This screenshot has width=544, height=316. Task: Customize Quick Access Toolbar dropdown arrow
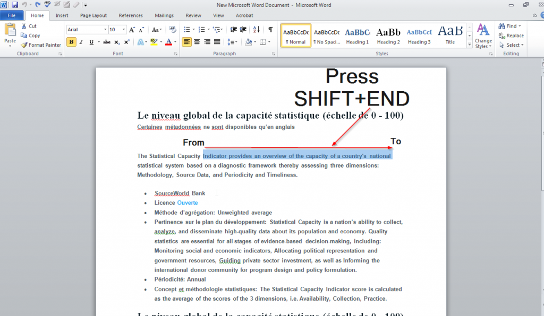[86, 5]
